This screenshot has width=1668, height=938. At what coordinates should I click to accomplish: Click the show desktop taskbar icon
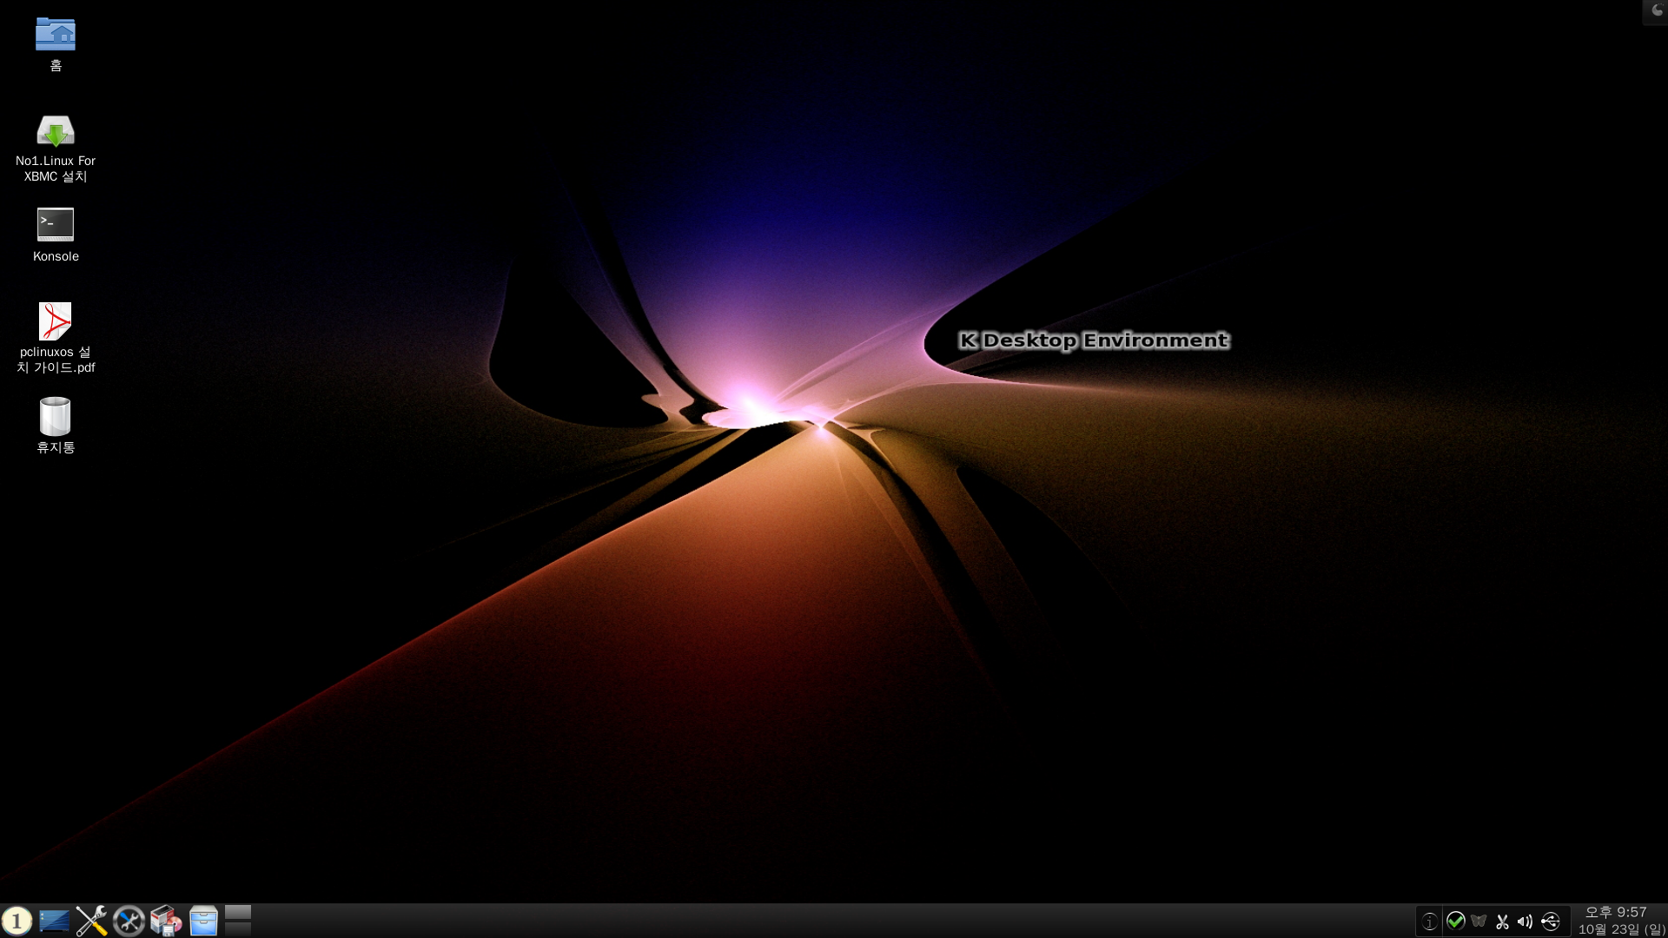coord(54,921)
